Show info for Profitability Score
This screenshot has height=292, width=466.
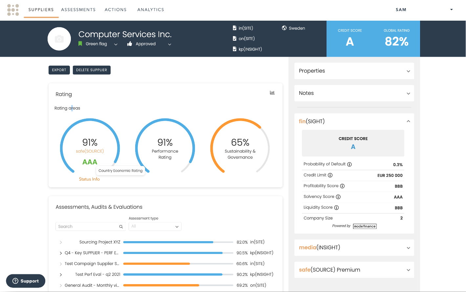[x=342, y=186]
